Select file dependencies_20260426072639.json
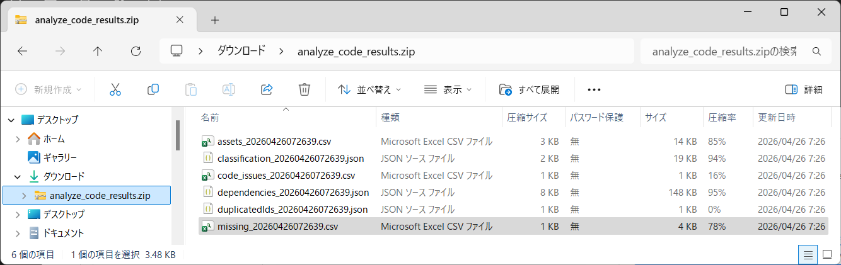 coord(293,192)
